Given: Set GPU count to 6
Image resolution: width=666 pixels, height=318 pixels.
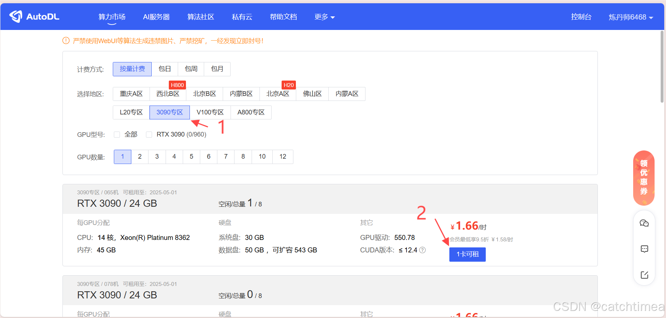Looking at the screenshot, I should [x=209, y=157].
